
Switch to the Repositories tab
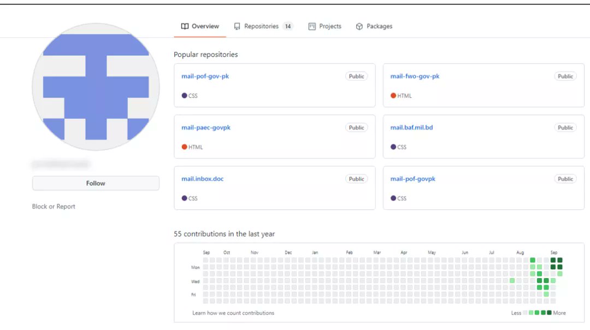(263, 26)
